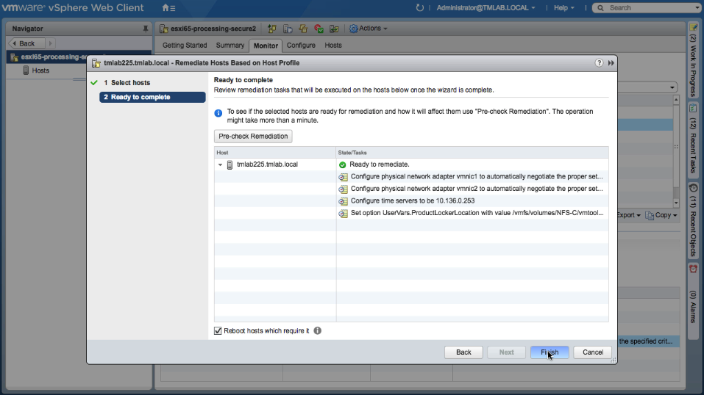The height and width of the screenshot is (395, 704).
Task: Click the help question mark in dialog header
Action: (x=599, y=63)
